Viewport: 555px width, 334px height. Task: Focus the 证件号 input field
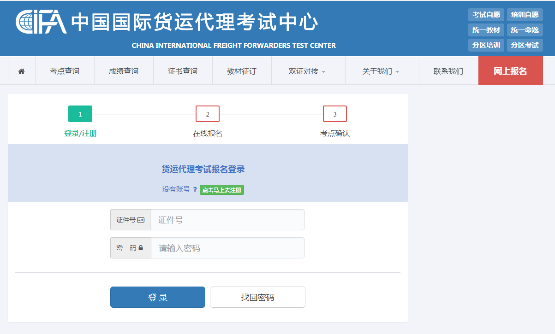(227, 220)
